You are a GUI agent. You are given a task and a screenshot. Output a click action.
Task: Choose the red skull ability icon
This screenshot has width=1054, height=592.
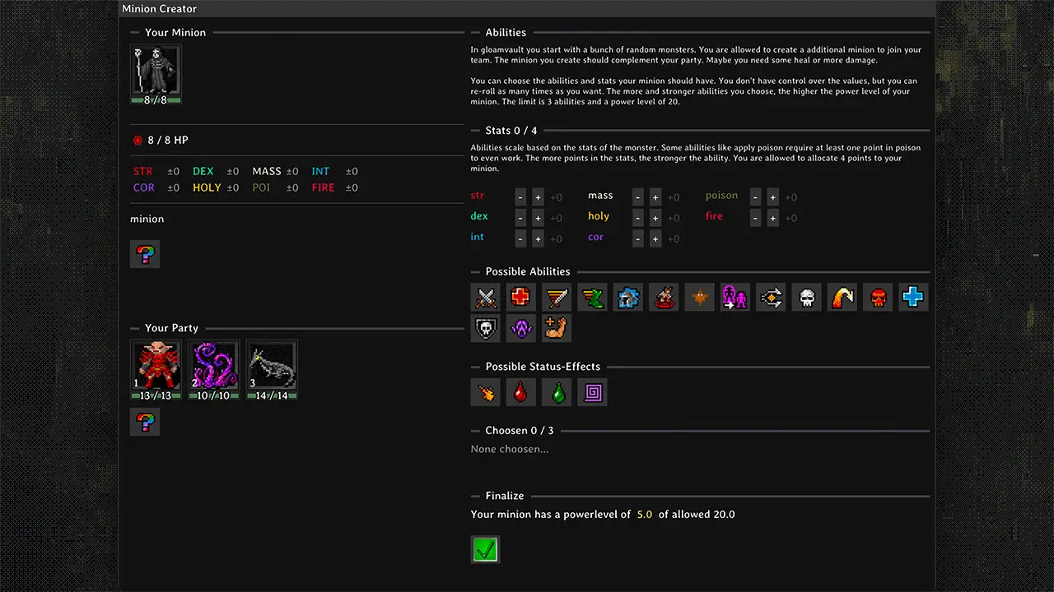[x=878, y=297]
